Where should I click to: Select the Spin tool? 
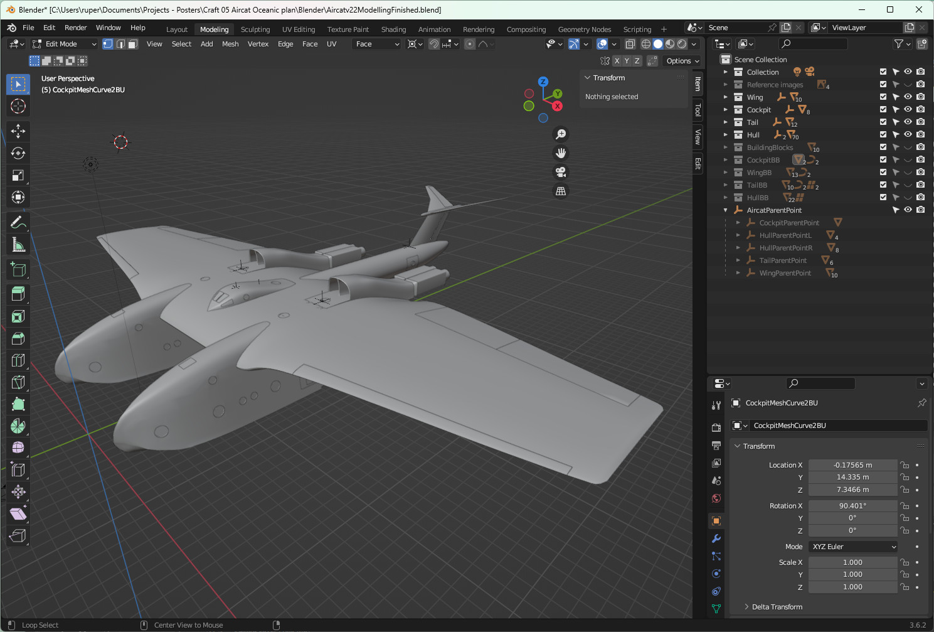tap(18, 426)
